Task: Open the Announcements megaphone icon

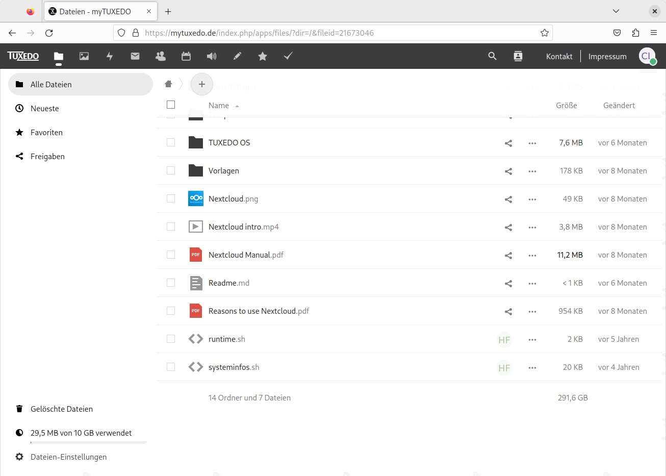Action: (212, 56)
